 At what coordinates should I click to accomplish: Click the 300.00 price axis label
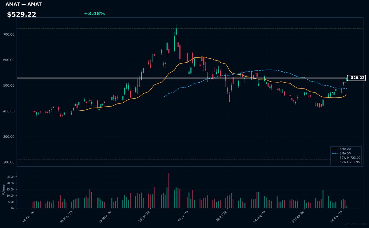(9, 137)
